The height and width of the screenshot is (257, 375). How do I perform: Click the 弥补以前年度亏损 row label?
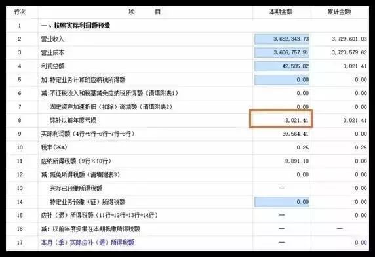pyautogui.click(x=73, y=120)
